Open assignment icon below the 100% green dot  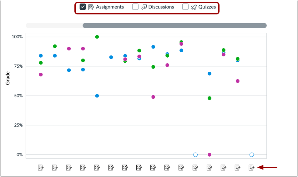pyautogui.click(x=97, y=168)
